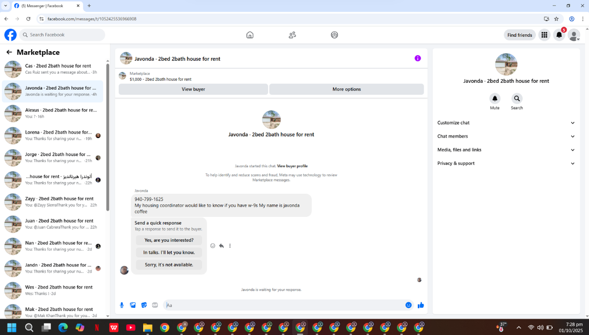Open the Juan 2bed 2bath conversation

(x=53, y=224)
